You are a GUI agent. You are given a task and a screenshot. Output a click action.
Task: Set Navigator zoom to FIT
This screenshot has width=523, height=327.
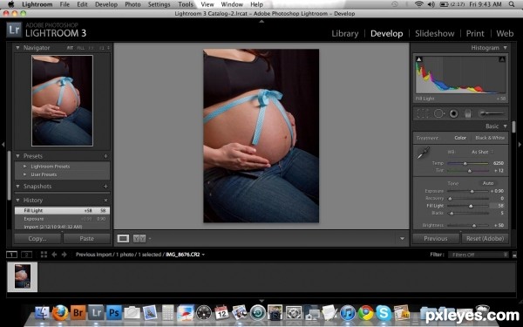pos(70,48)
